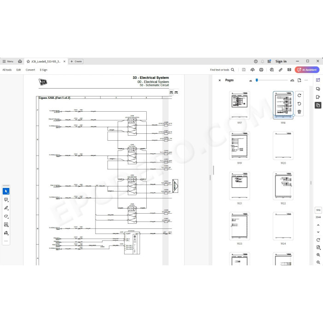The height and width of the screenshot is (323, 323).
Task: Open the AI panel icon in right rail
Action: pyautogui.click(x=318, y=80)
